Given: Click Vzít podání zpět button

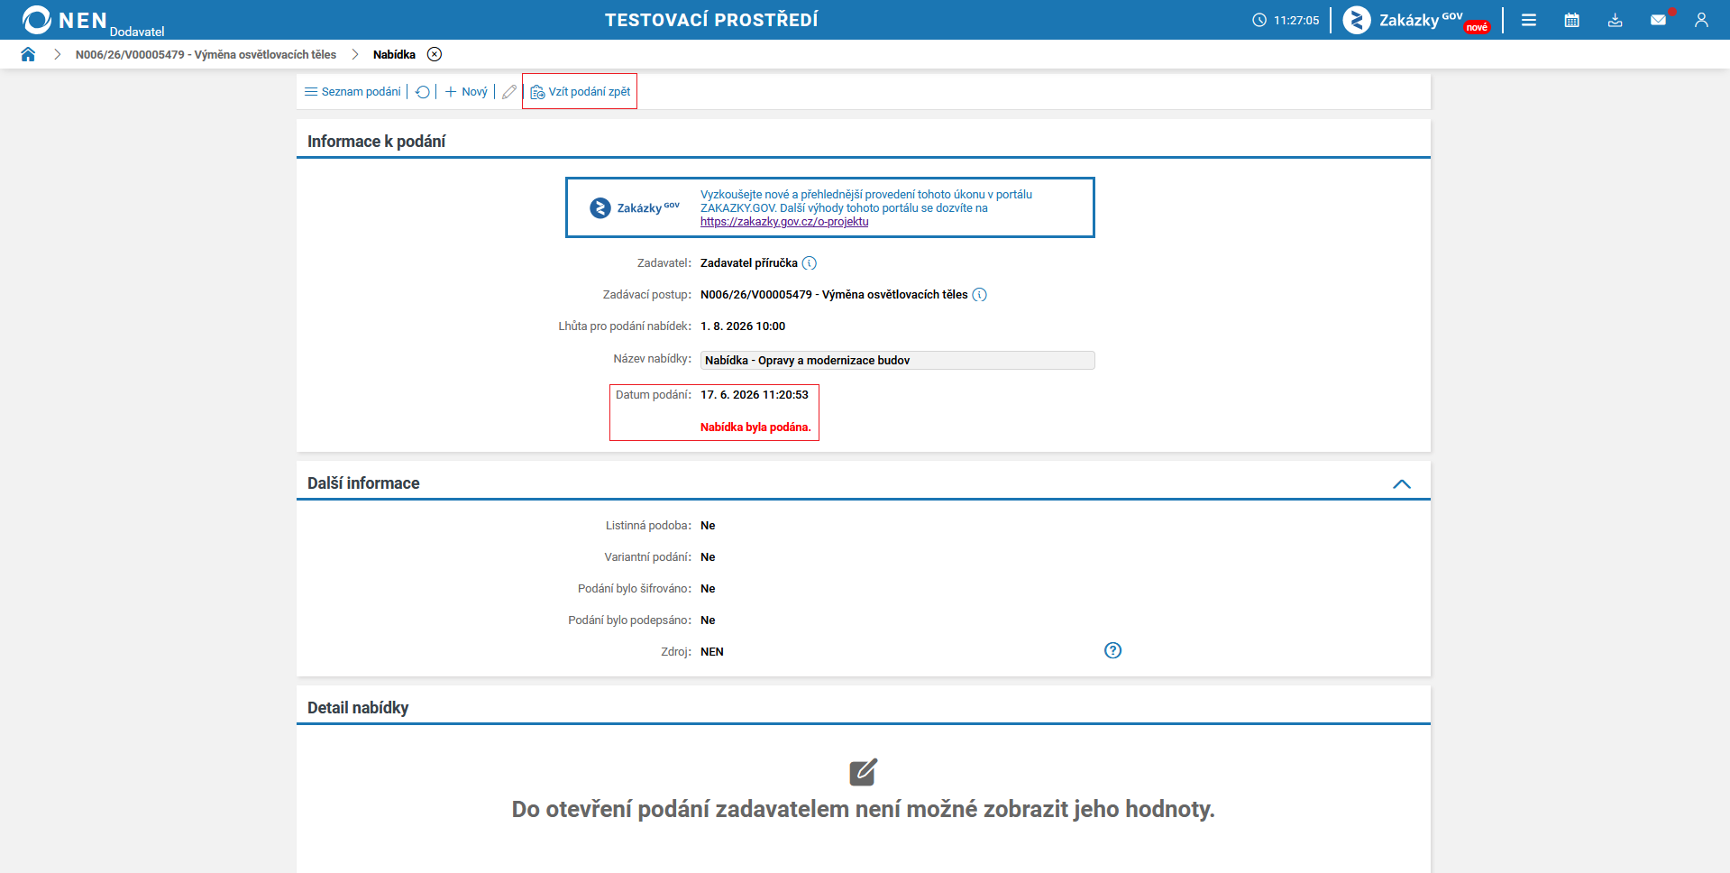Looking at the screenshot, I should click(580, 92).
